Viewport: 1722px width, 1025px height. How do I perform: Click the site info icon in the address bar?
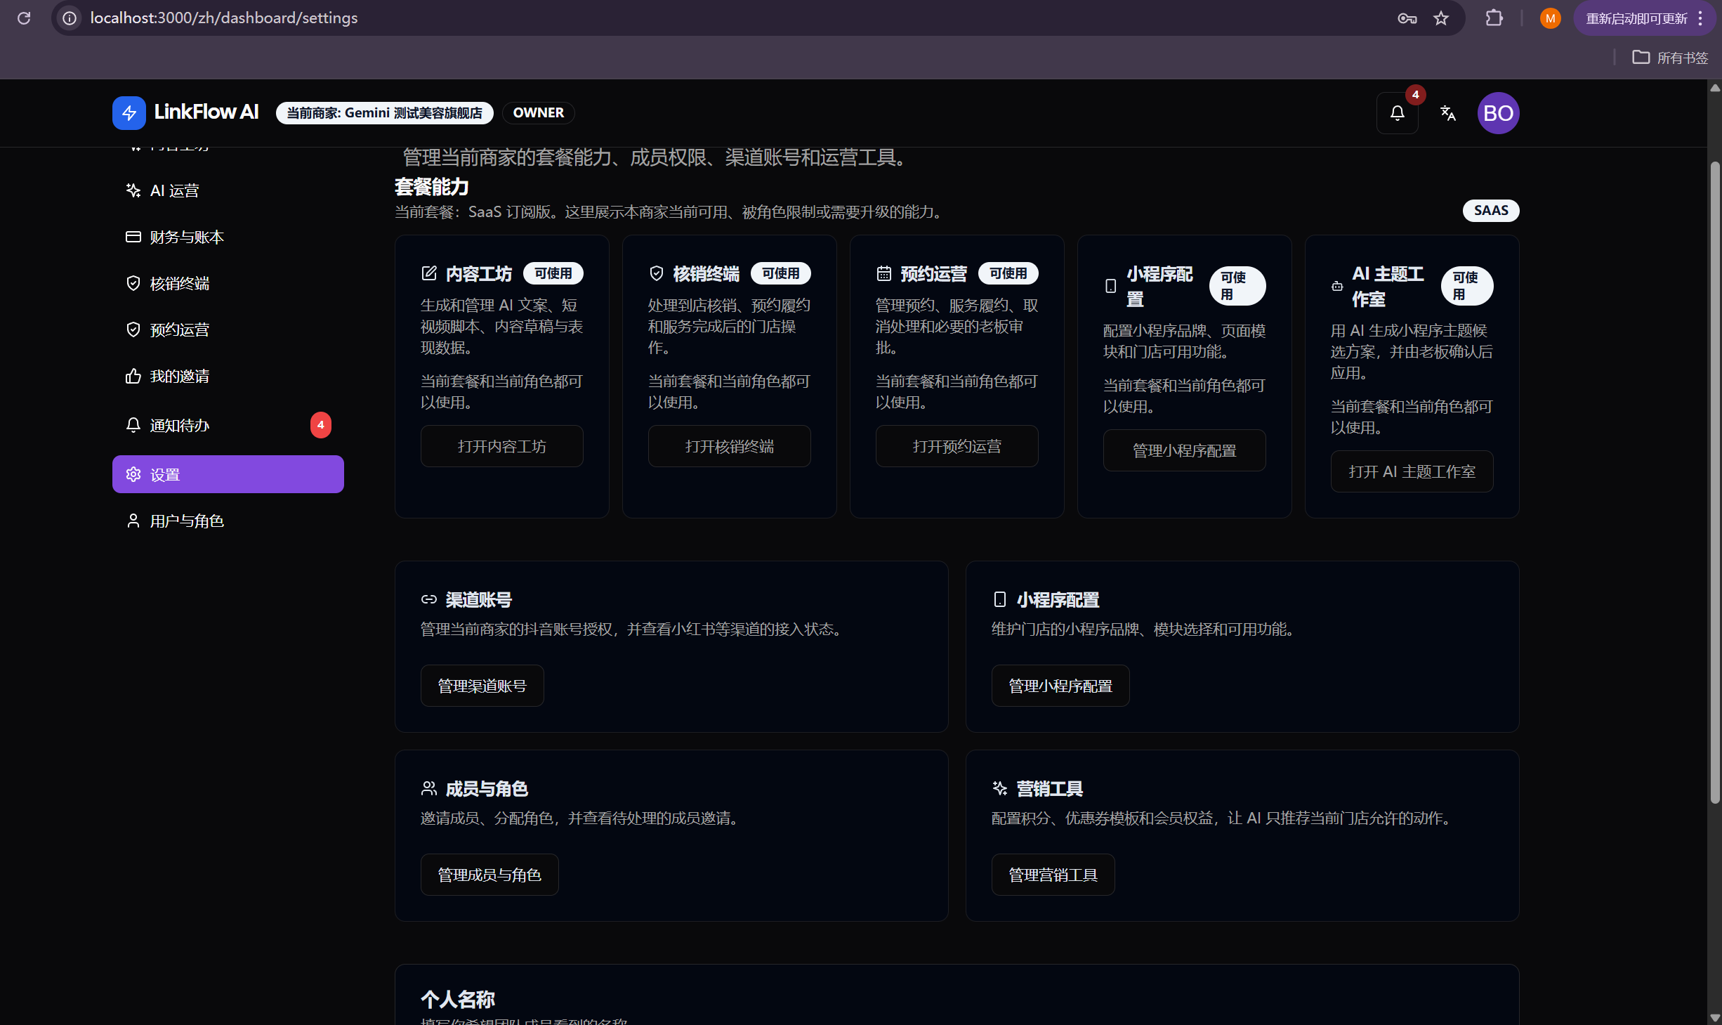[x=70, y=18]
